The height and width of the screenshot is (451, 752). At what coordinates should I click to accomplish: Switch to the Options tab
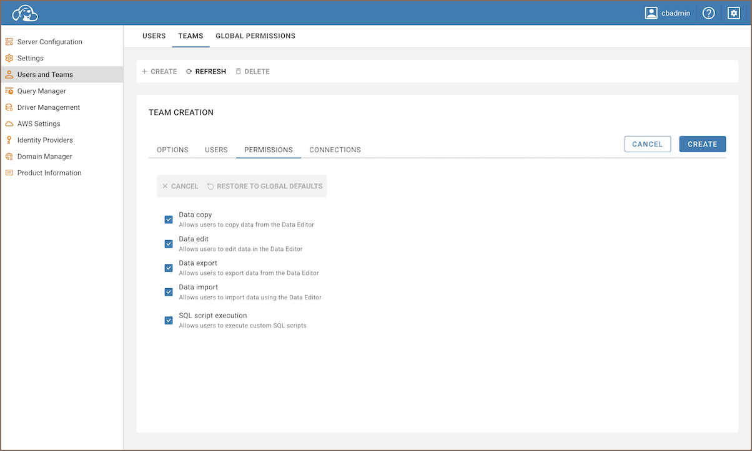[x=172, y=150]
